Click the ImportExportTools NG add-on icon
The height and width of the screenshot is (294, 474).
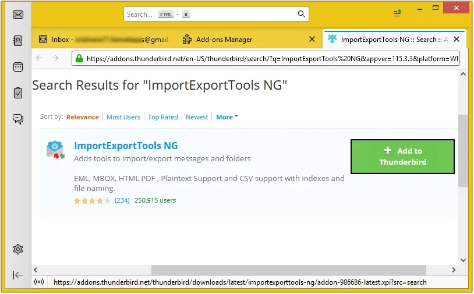pos(55,150)
